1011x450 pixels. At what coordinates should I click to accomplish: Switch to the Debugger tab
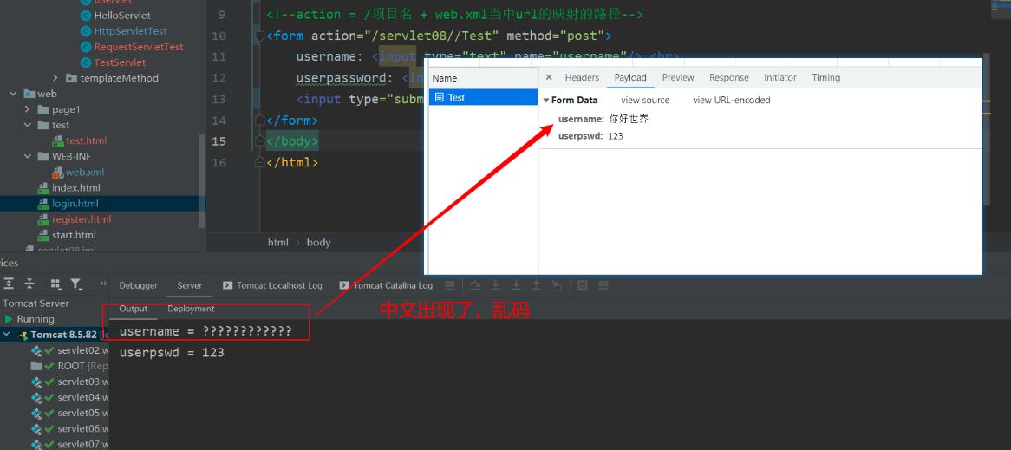138,285
